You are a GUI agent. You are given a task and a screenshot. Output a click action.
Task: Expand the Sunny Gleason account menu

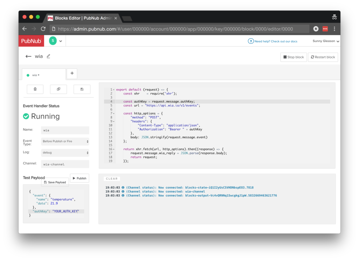[326, 41]
